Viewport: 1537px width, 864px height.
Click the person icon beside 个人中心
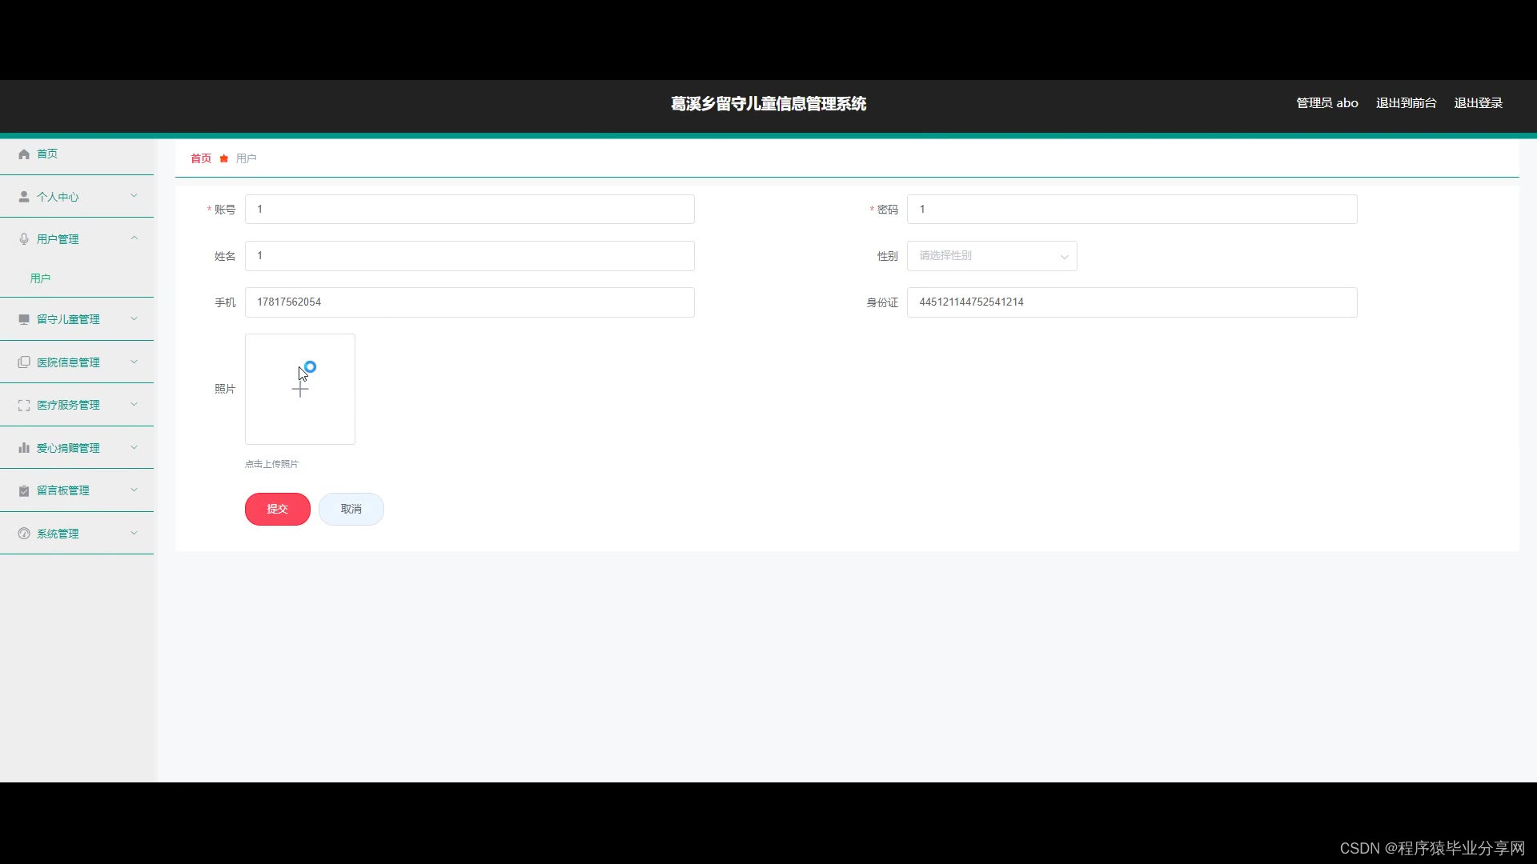point(24,197)
